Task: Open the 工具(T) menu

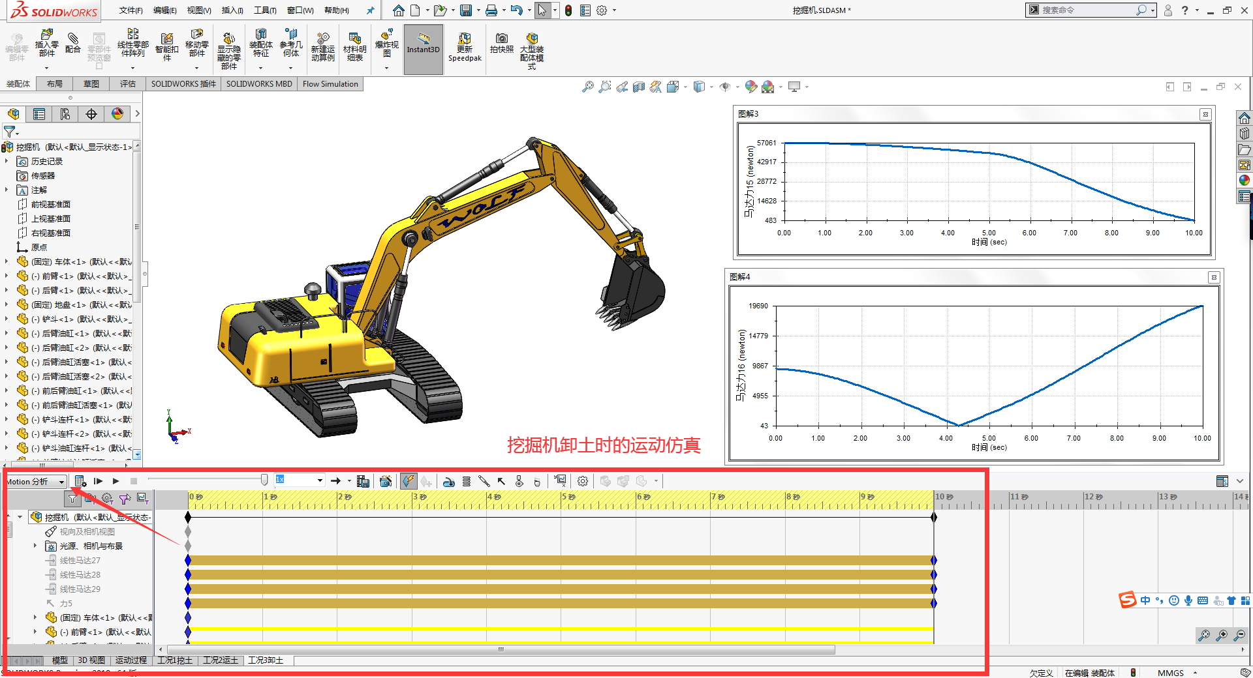Action: point(265,10)
